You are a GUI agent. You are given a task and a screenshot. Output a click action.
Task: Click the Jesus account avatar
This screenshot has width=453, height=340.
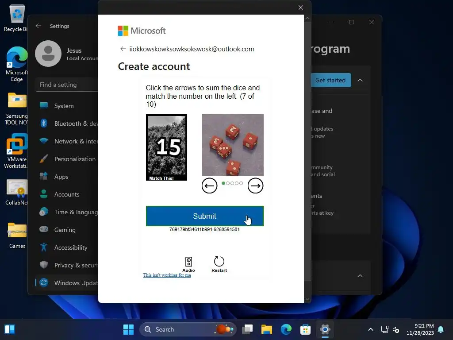[x=48, y=54]
